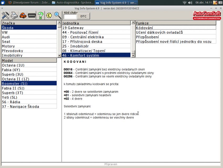Choose Učení dálkových ovladačů function
This screenshot has width=223, height=168.
click(x=176, y=32)
